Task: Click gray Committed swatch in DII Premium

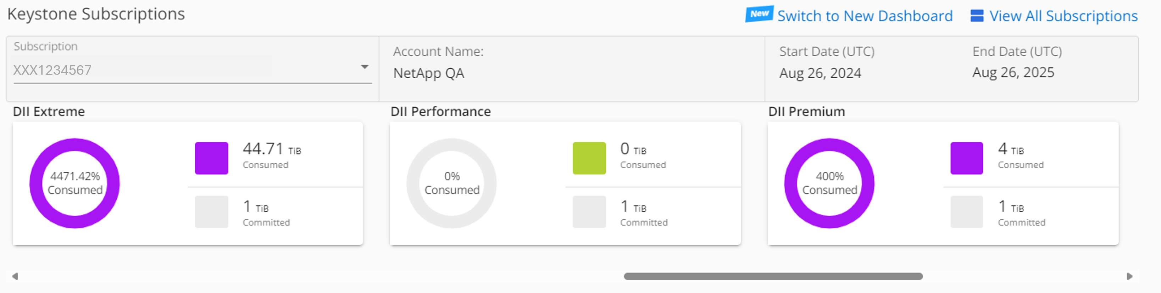Action: (966, 212)
